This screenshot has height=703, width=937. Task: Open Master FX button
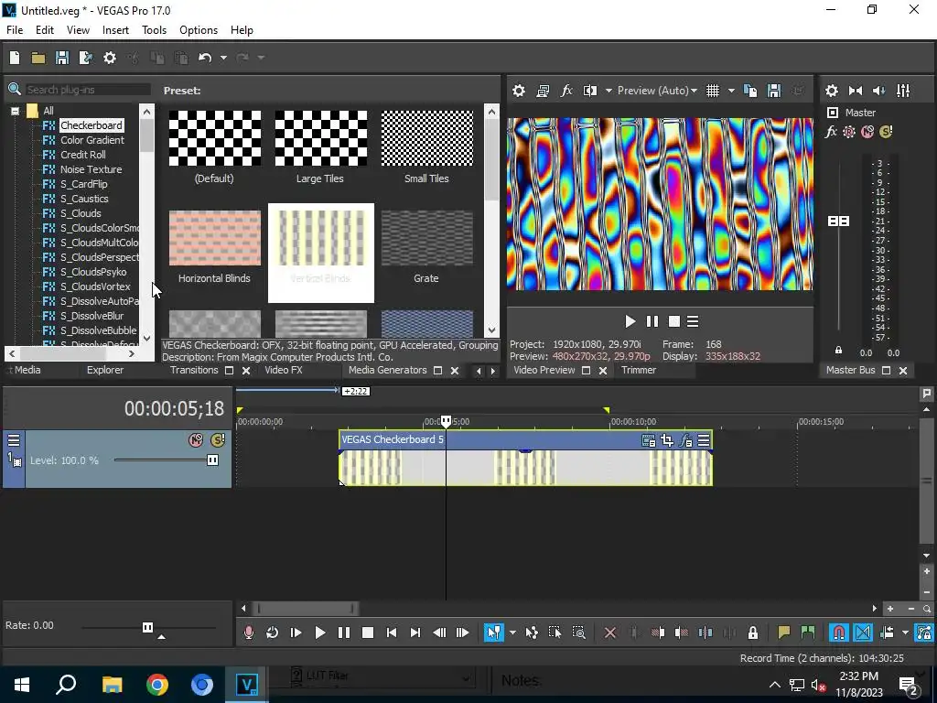(x=831, y=132)
